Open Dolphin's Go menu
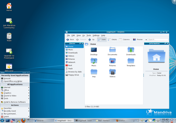 pos(83,36)
